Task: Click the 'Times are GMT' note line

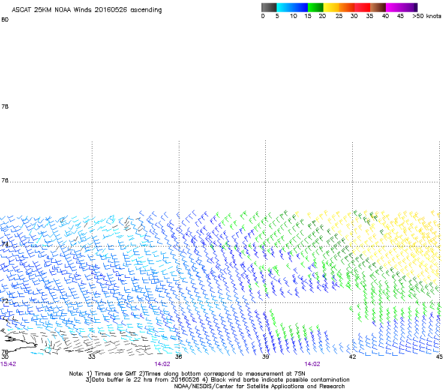Action: point(187,374)
